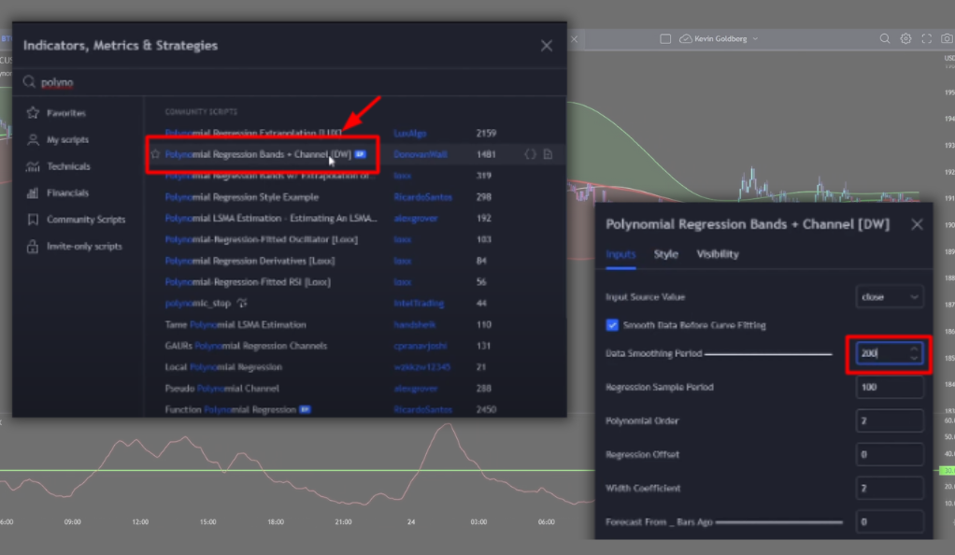955x555 pixels.
Task: Take a snapshot with camera icon
Action: coord(948,38)
